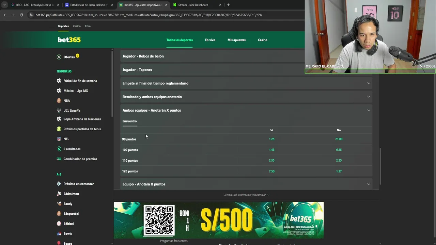Open Demoras de información y transmisión dropdown
The image size is (436, 245).
tap(246, 195)
